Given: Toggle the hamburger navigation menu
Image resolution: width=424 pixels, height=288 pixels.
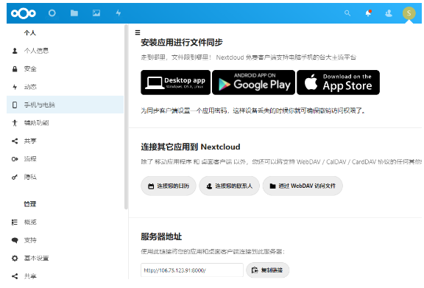Looking at the screenshot, I should pos(138,32).
